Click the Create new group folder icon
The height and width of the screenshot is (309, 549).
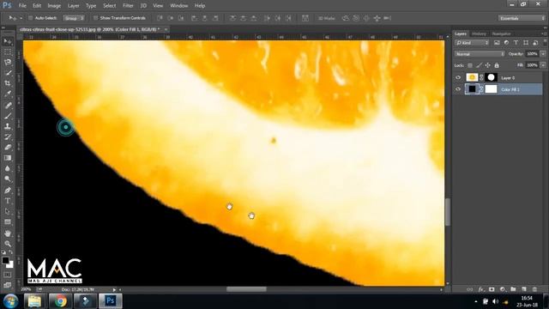coord(513,289)
